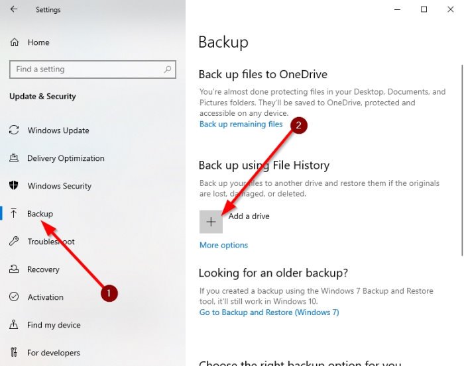Click the Home house icon
Viewport: 464px width, 366px height.
[14, 42]
